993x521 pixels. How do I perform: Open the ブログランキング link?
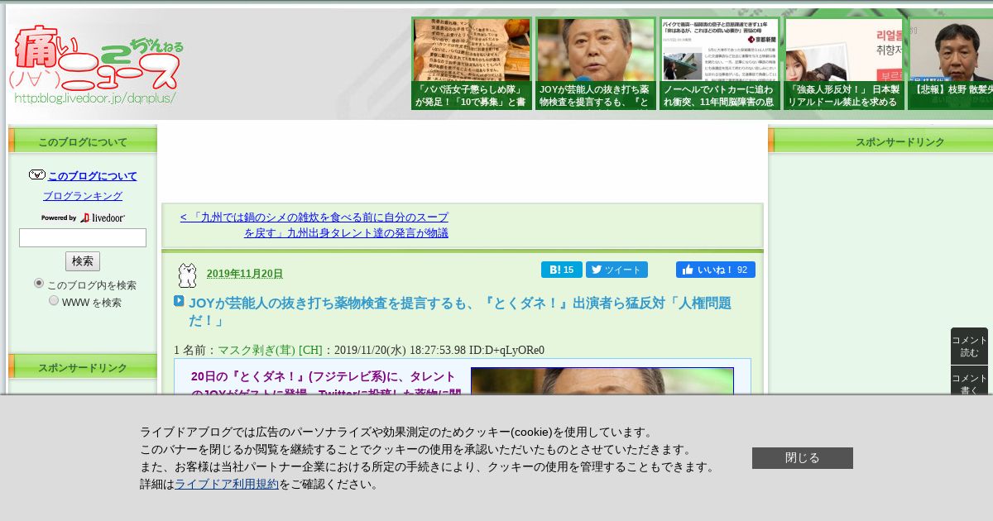coord(83,196)
